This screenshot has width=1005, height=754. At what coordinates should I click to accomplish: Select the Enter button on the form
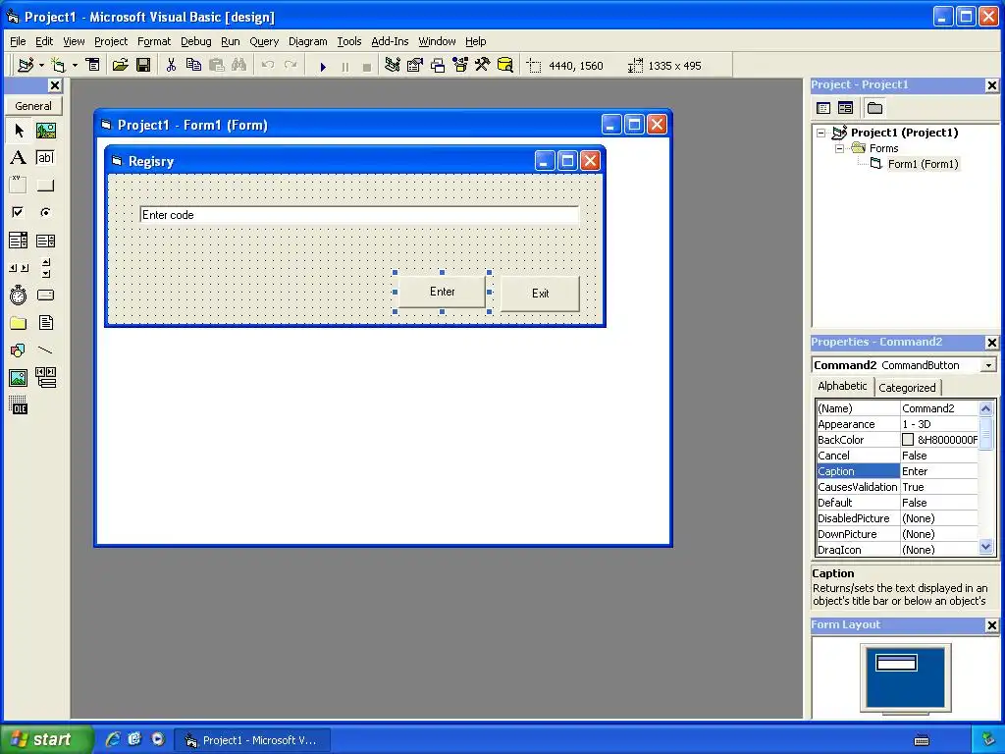[443, 292]
